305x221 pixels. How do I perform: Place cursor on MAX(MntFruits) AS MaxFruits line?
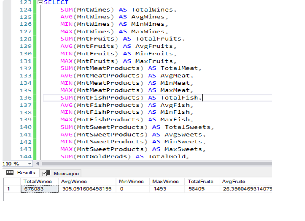pos(118,61)
